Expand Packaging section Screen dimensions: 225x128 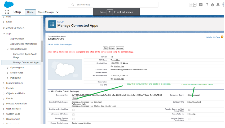pos(8,78)
